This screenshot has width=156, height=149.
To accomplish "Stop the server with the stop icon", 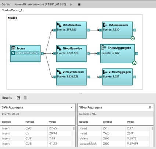I will pos(79,4).
